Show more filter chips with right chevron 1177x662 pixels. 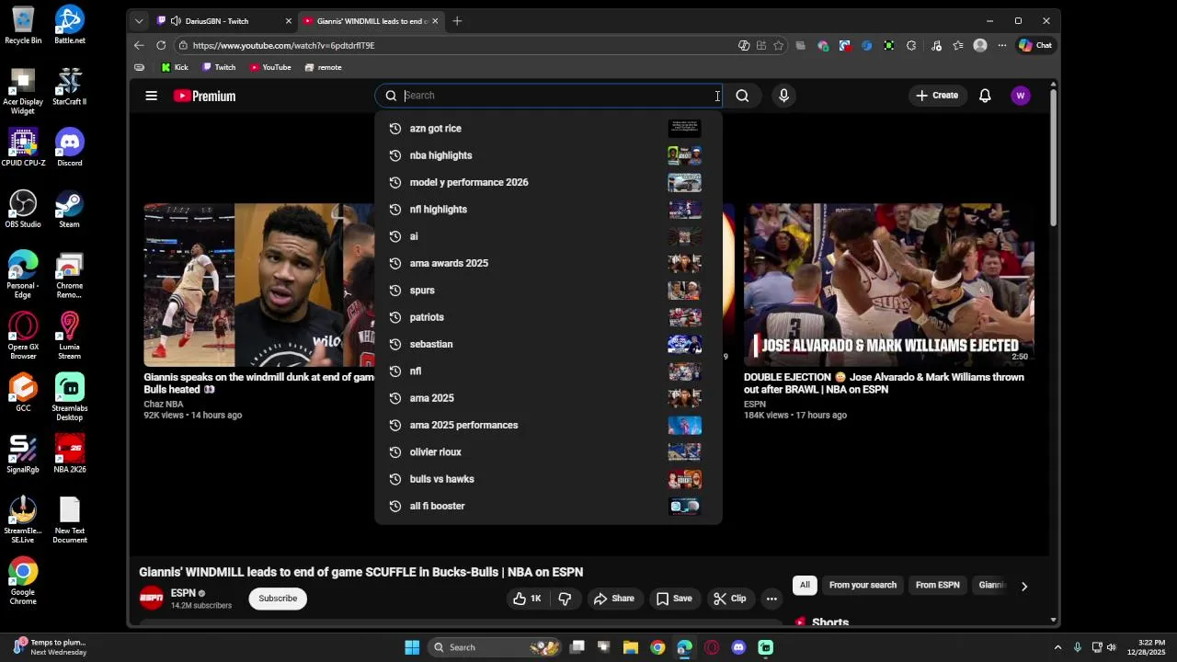click(x=1024, y=587)
